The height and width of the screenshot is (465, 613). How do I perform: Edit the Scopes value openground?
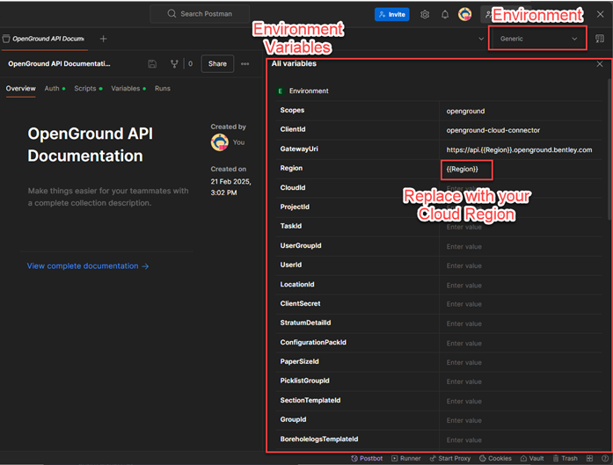(521, 111)
